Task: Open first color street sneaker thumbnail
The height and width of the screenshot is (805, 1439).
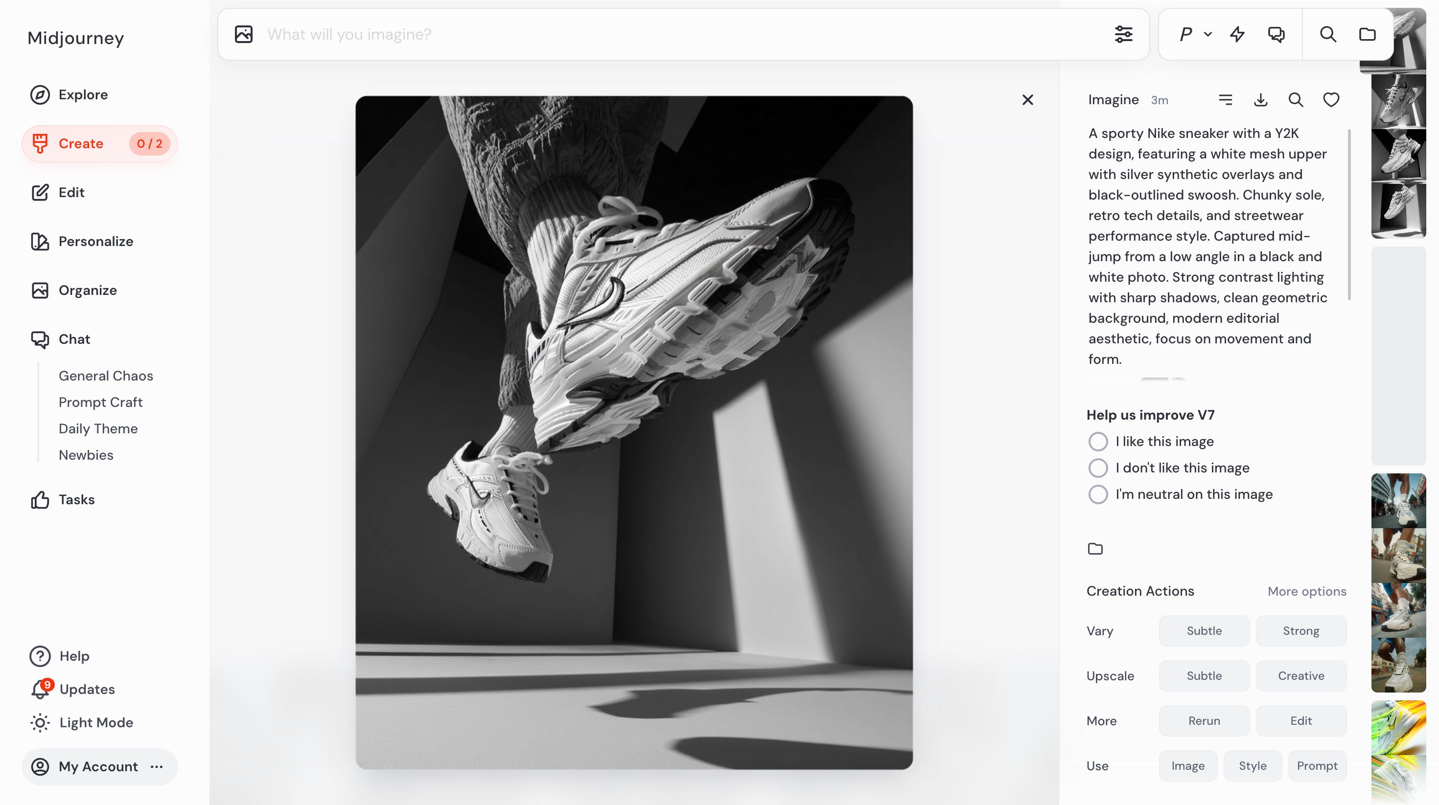Action: click(x=1398, y=501)
